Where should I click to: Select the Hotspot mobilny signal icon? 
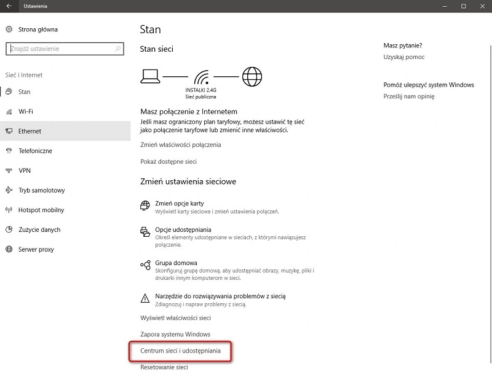(10, 210)
